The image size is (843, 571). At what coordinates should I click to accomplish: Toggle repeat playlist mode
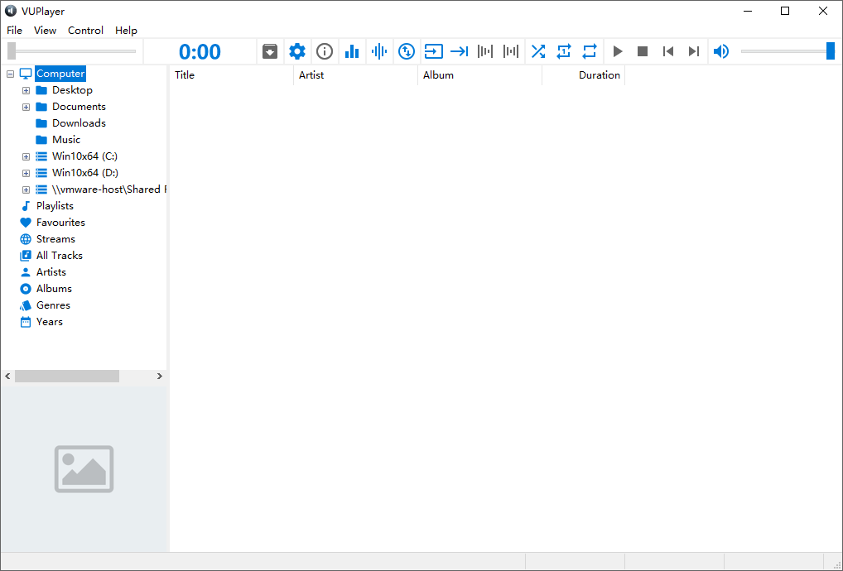(x=590, y=51)
